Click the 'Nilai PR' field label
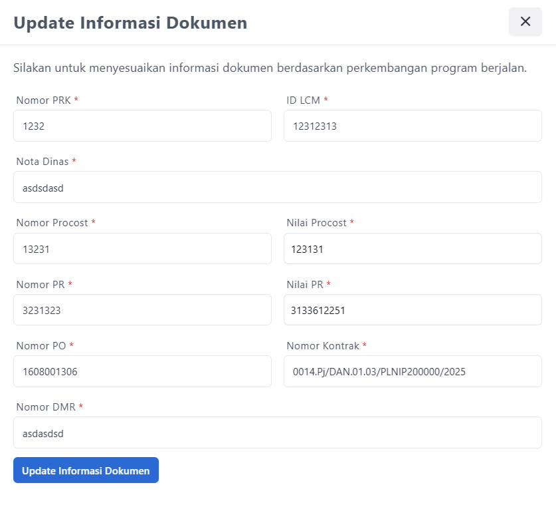Image resolution: width=556 pixels, height=505 pixels. pos(305,285)
